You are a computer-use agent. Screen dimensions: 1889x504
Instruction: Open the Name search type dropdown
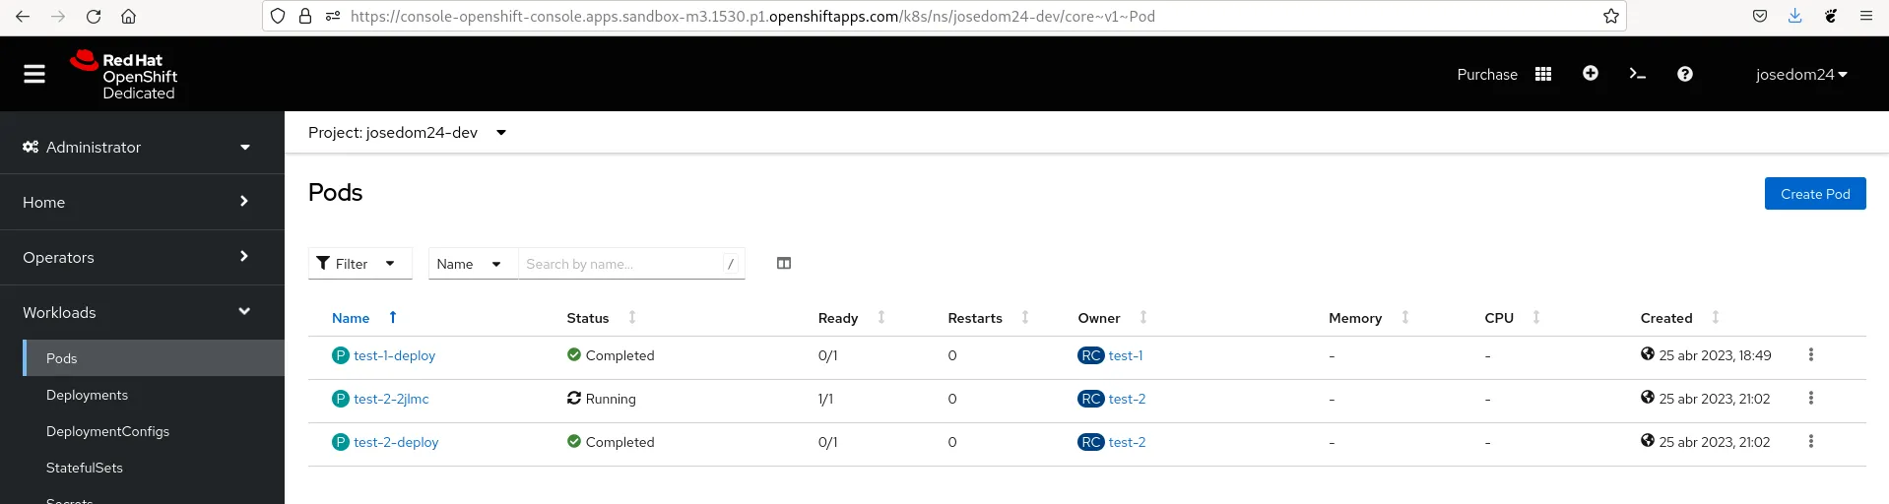point(471,264)
